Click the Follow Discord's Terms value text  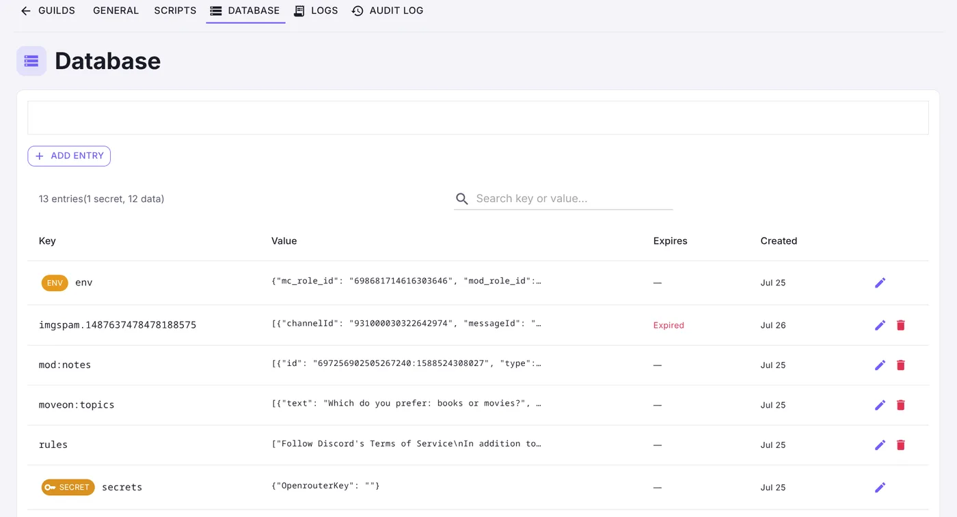[x=406, y=444]
